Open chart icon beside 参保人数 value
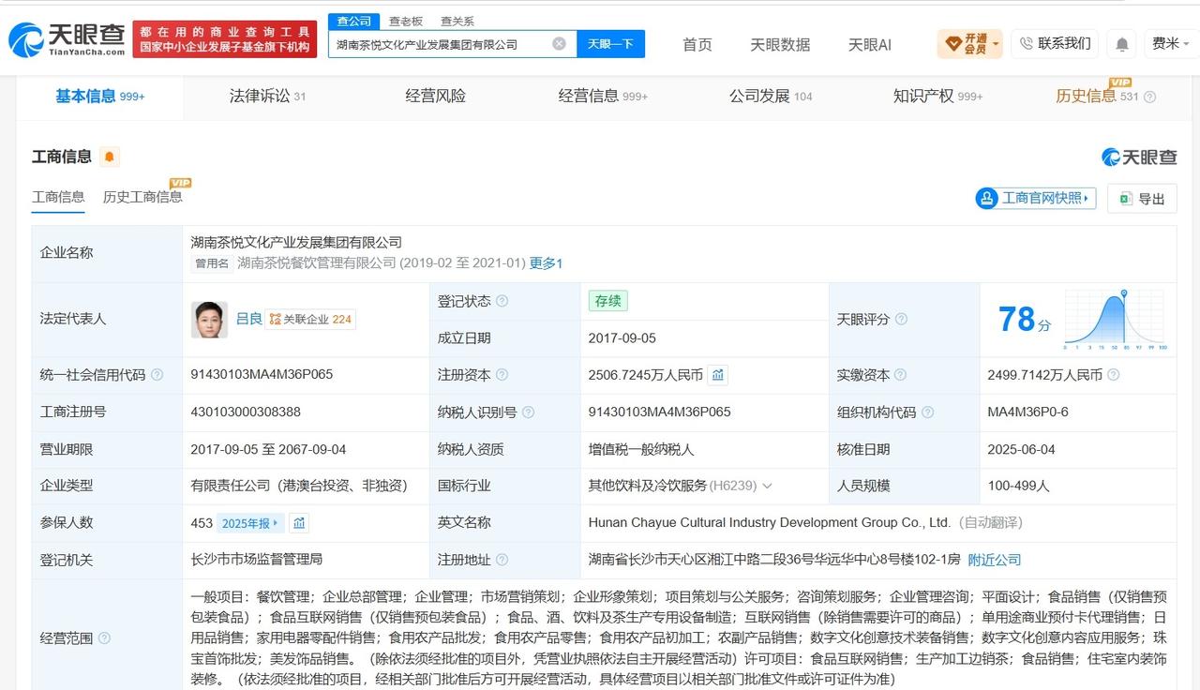1200x690 pixels. (x=299, y=523)
